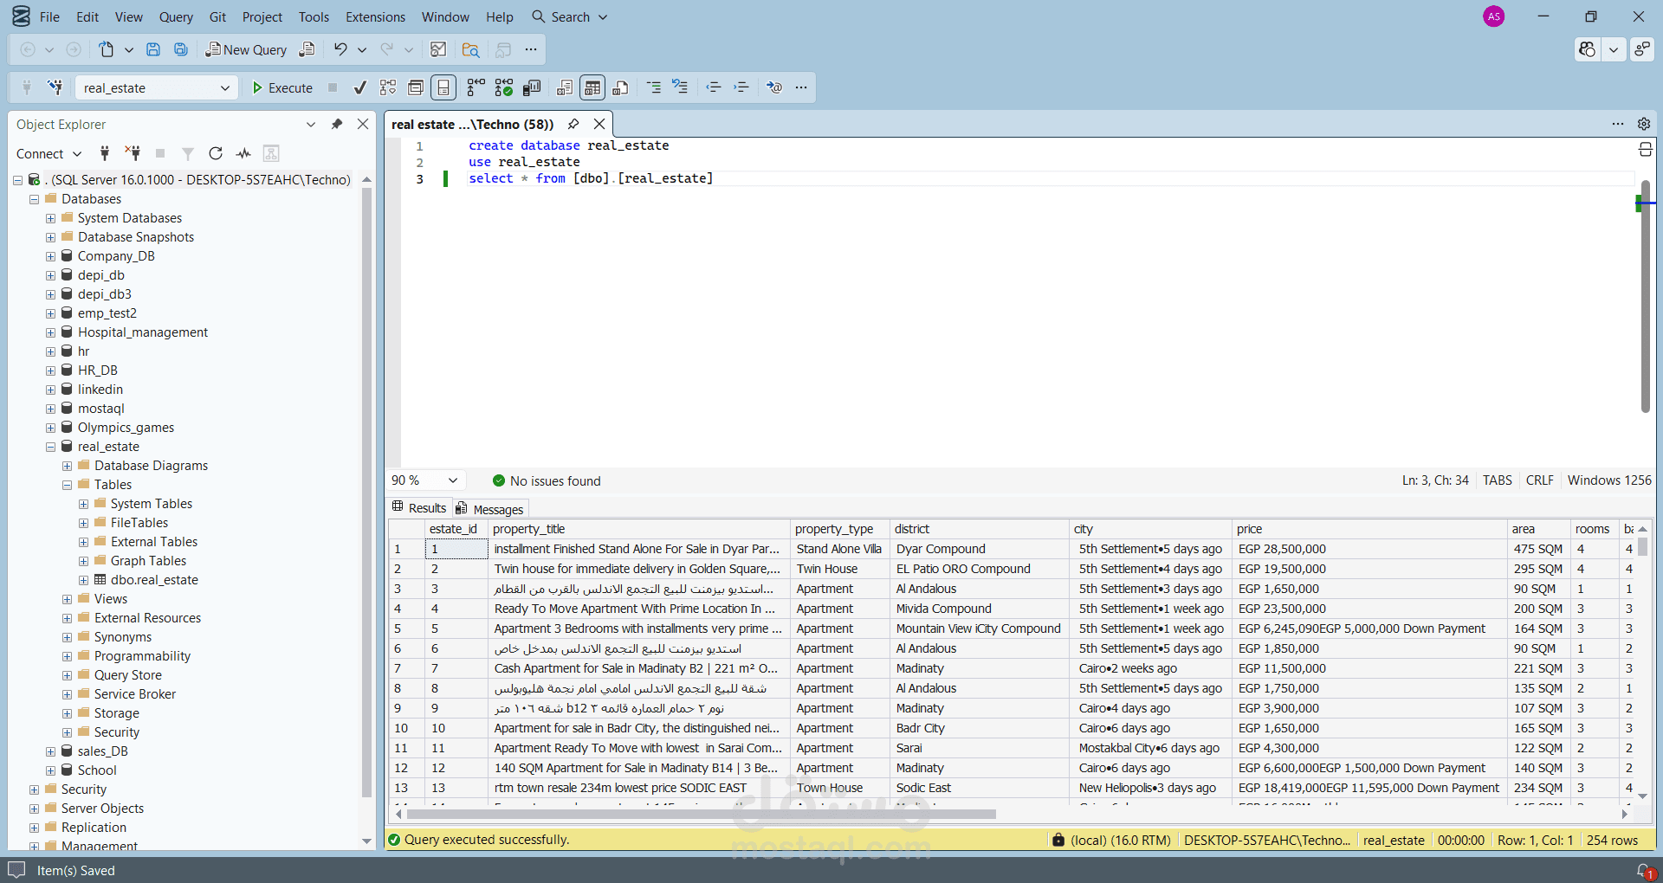1663x883 pixels.
Task: Toggle results to grid mode
Action: (592, 87)
